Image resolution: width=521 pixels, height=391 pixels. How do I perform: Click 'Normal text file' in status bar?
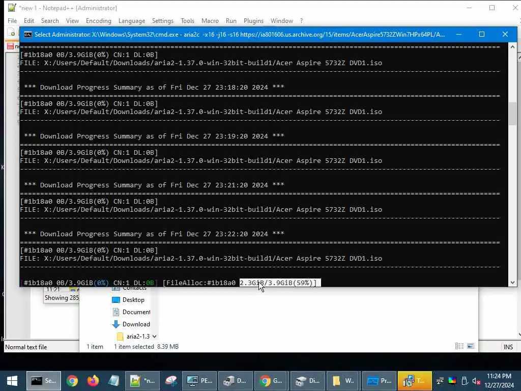pos(26,347)
